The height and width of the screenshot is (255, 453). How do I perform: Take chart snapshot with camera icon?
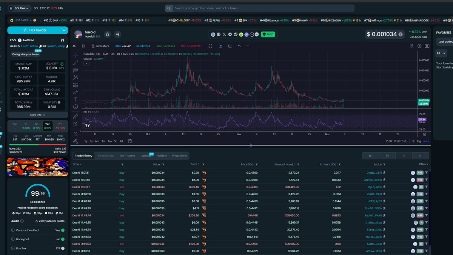pos(427,46)
